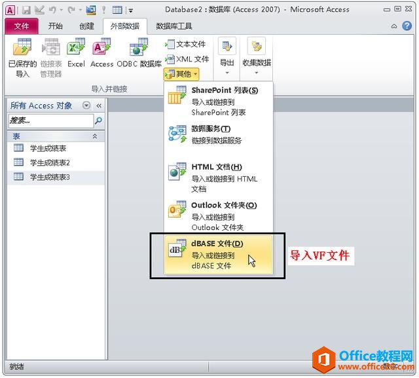
Task: Click the table icon beside 学生成绩表3
Action: tap(18, 176)
